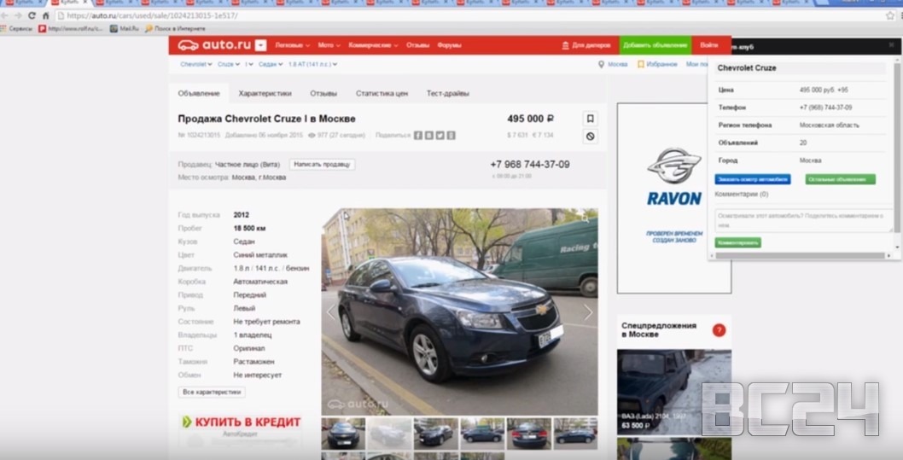Bookmark page with the address bar star
This screenshot has height=460, width=903.
889,15
